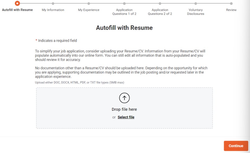
Task: Click the orange Autofill with Resume step circle
Action: point(17,3)
